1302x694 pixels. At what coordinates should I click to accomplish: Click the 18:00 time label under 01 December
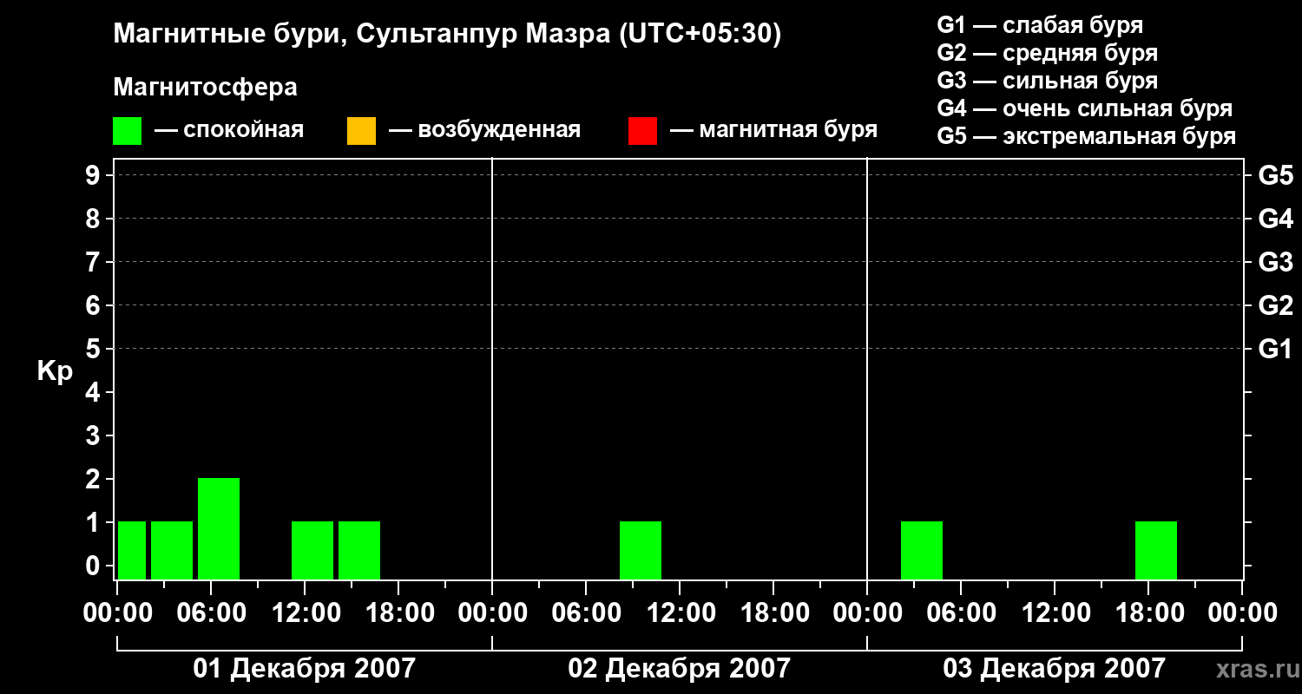pos(398,613)
